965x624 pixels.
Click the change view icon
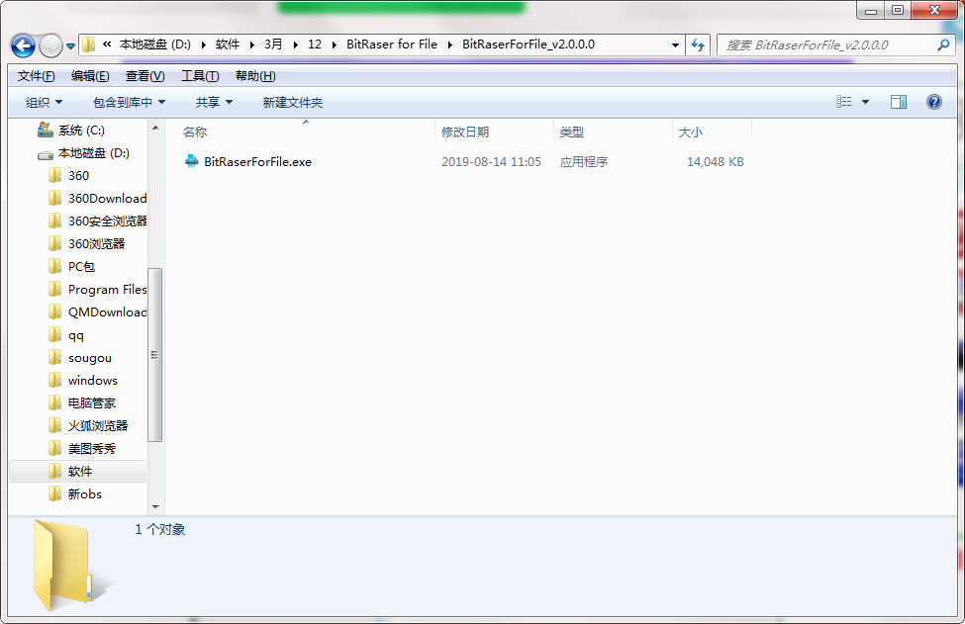coord(844,102)
